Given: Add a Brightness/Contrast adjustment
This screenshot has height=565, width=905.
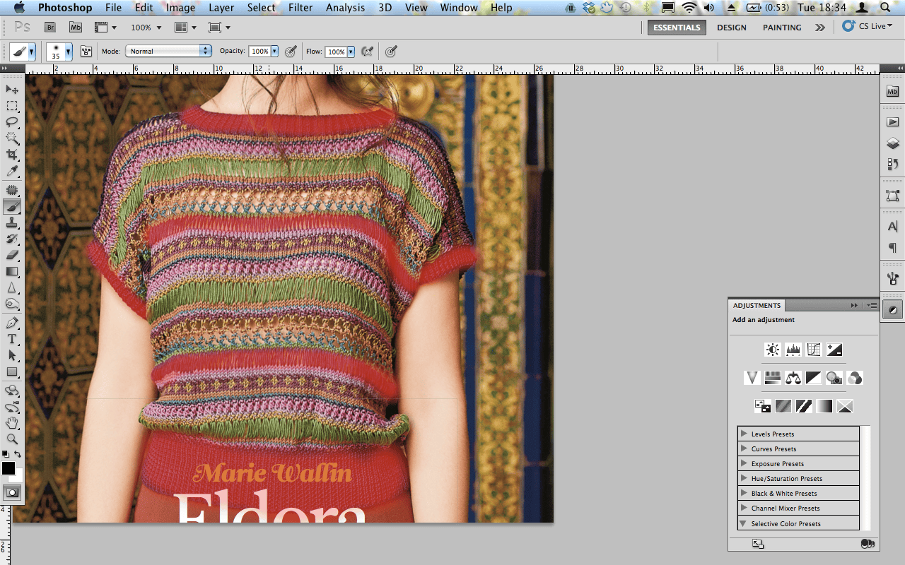Looking at the screenshot, I should coord(773,350).
